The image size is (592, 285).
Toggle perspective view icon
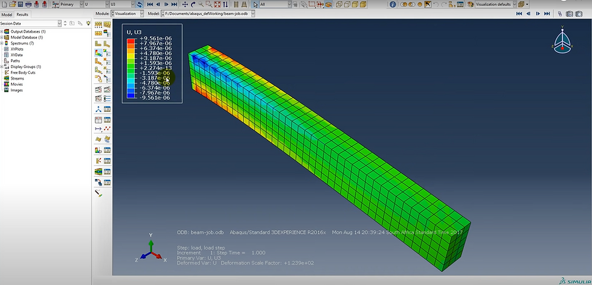244,4
